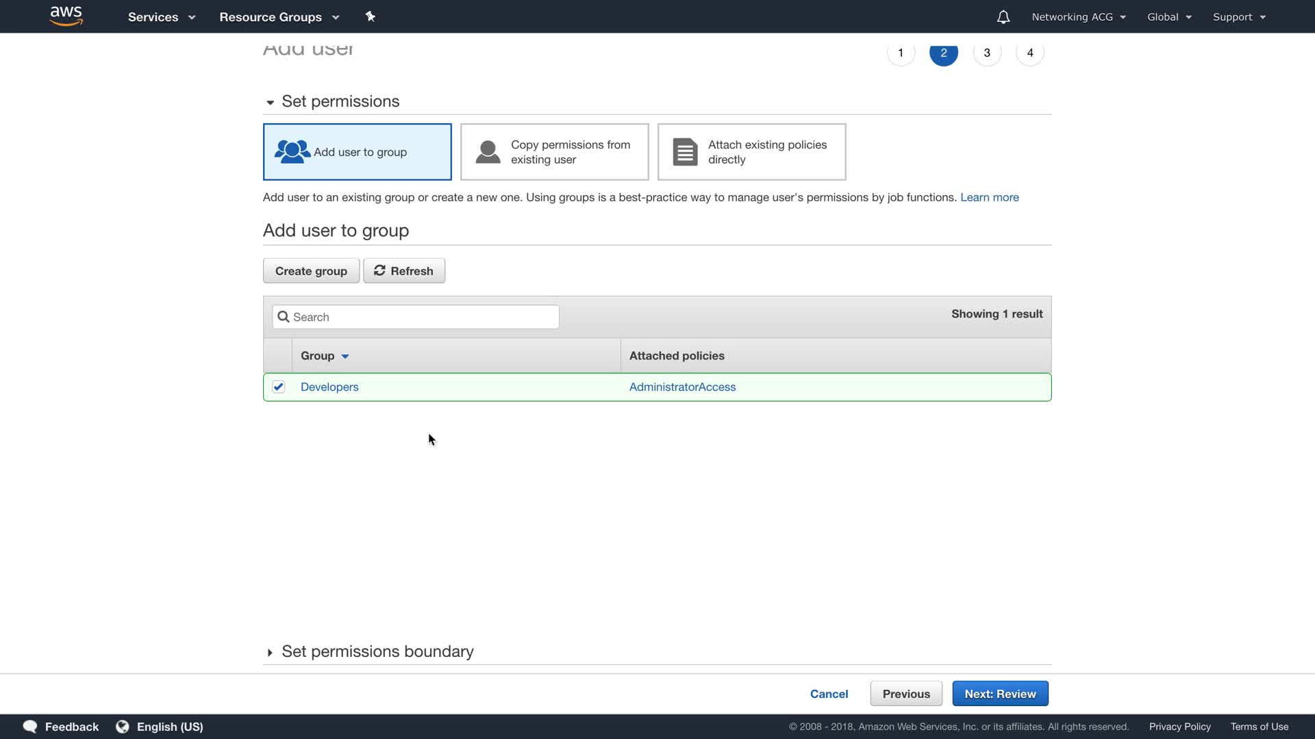The width and height of the screenshot is (1315, 739).
Task: Sort by the Group column arrow
Action: click(345, 356)
